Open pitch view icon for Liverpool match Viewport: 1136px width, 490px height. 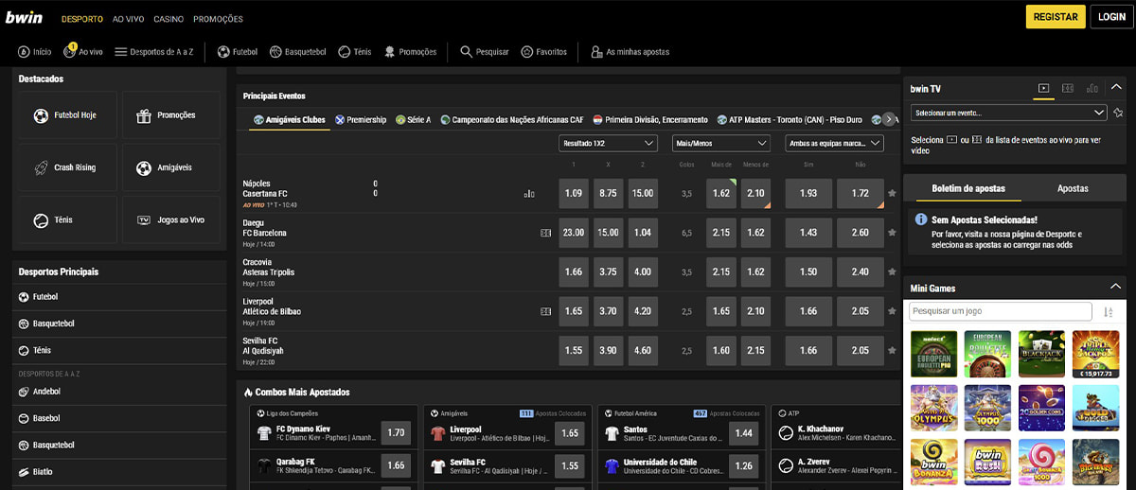click(545, 310)
